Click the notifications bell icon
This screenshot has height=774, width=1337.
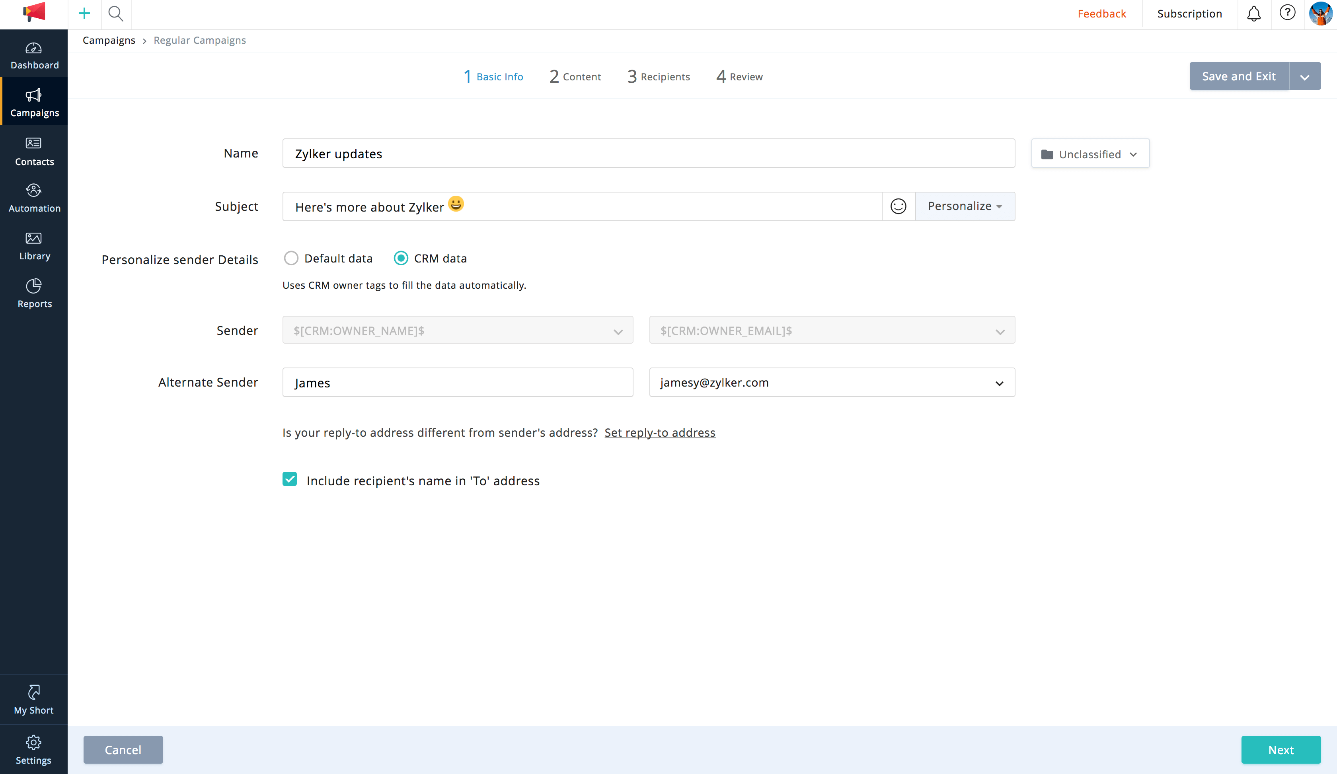[x=1253, y=14]
